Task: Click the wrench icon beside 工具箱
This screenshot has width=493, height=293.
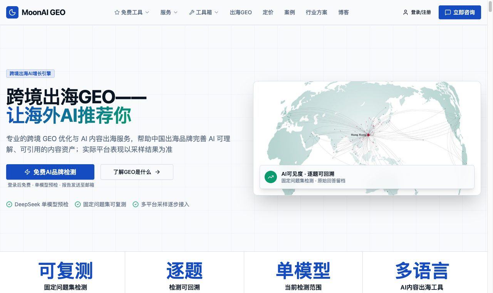Action: [x=192, y=12]
